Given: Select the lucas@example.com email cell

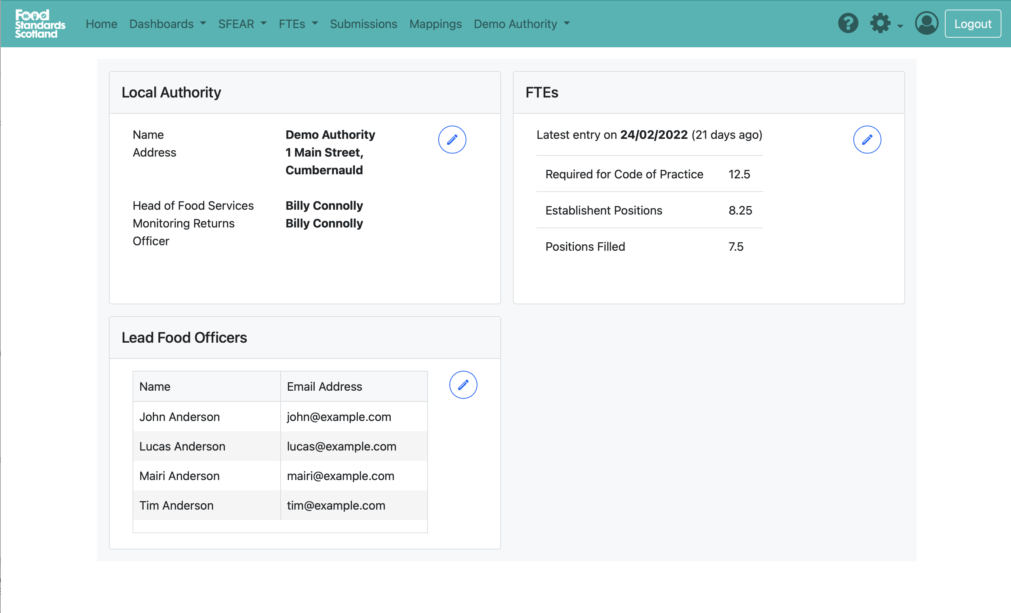Looking at the screenshot, I should [354, 446].
